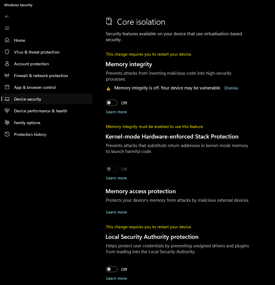Click the Account protection person icon
275x285 pixels.
(x=7, y=64)
